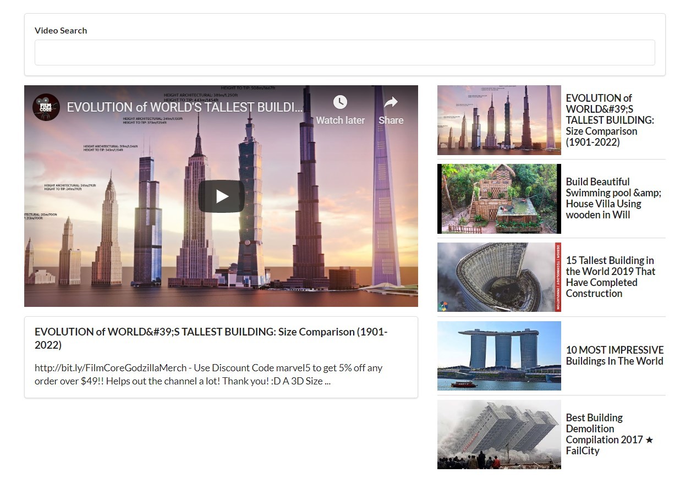
Task: Open the FilmCore channel avatar icon
Action: 46,107
